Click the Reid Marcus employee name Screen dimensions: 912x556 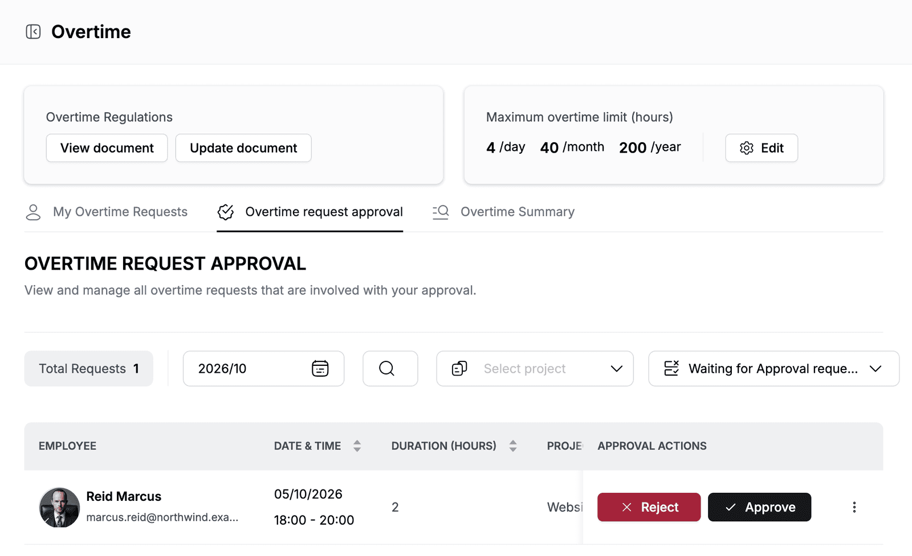click(x=124, y=496)
